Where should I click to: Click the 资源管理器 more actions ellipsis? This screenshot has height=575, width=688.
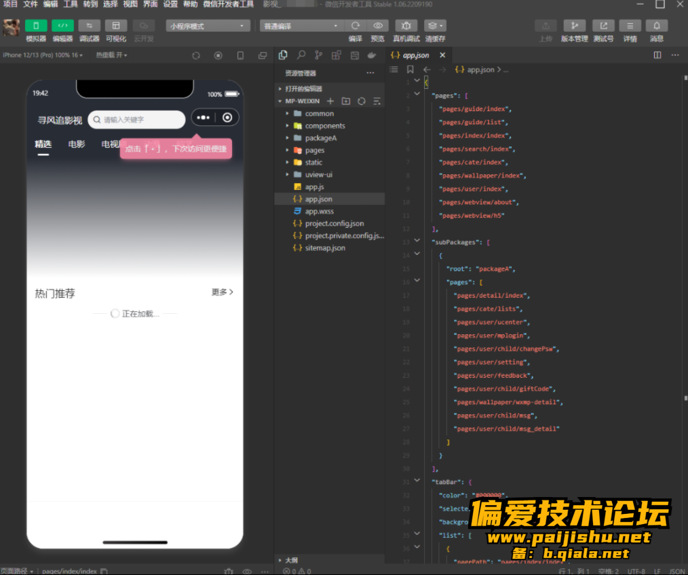[370, 73]
